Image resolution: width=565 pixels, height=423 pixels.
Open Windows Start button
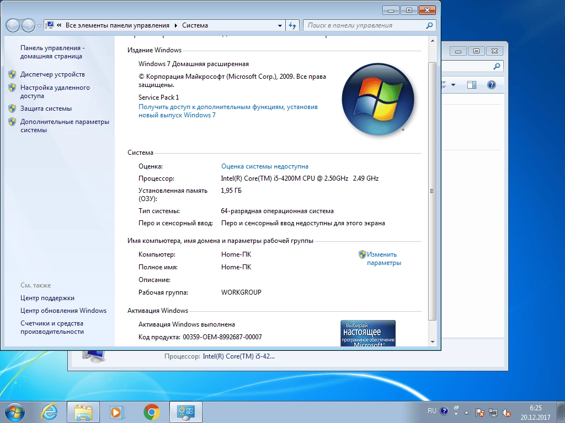click(x=15, y=412)
